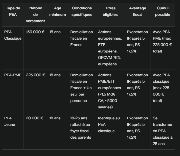Click the 'Actions PME/ETI européennes' cell

point(110,91)
